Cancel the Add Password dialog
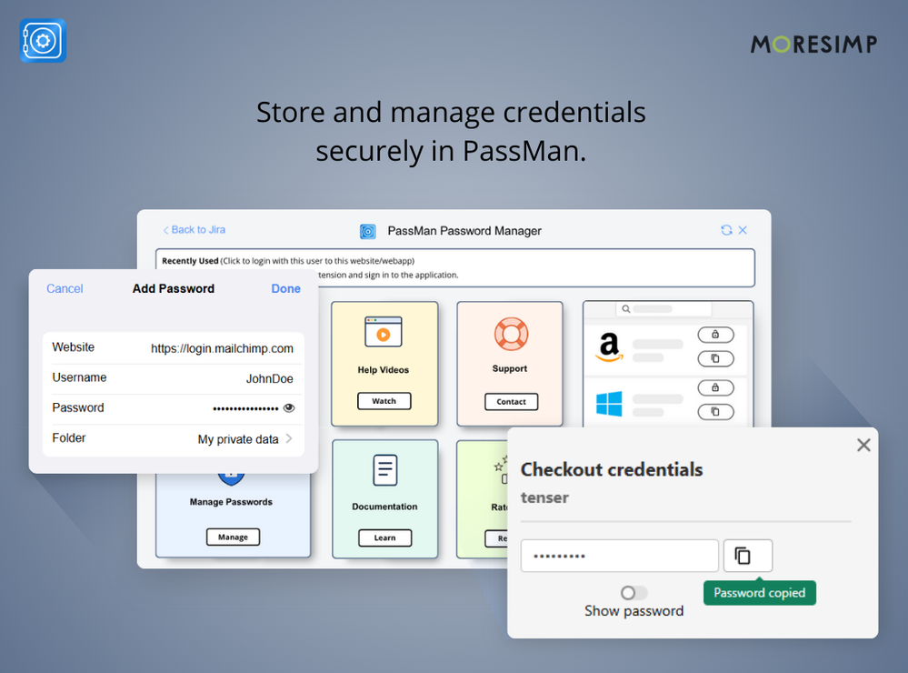The width and height of the screenshot is (908, 673). 64,288
